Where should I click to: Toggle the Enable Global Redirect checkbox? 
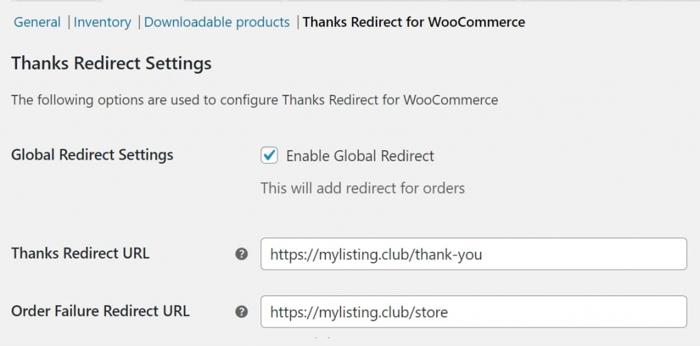click(x=269, y=156)
